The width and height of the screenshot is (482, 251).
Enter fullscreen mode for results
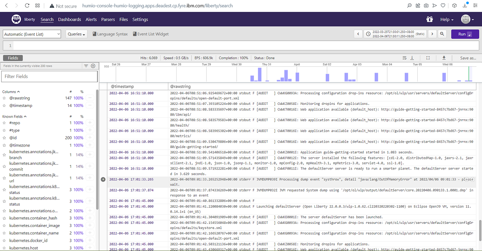(x=428, y=58)
